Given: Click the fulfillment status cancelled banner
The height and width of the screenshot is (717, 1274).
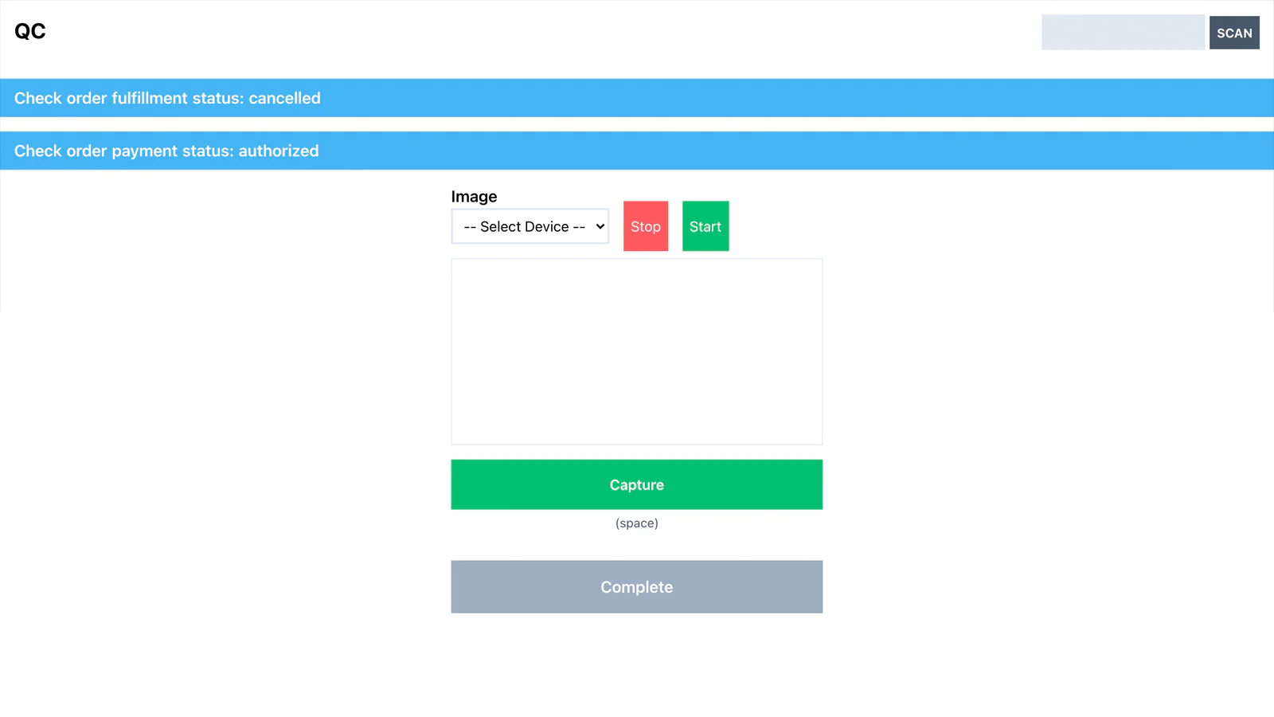Looking at the screenshot, I should (637, 98).
